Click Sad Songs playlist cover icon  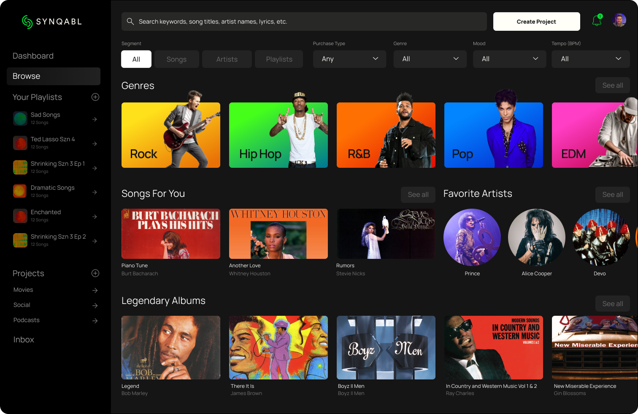[x=20, y=118]
